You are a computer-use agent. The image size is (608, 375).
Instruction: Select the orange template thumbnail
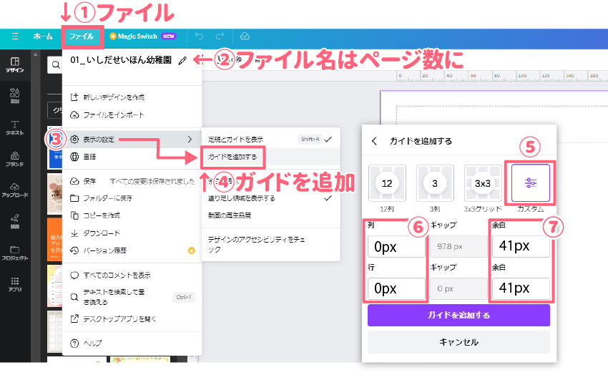click(x=54, y=240)
